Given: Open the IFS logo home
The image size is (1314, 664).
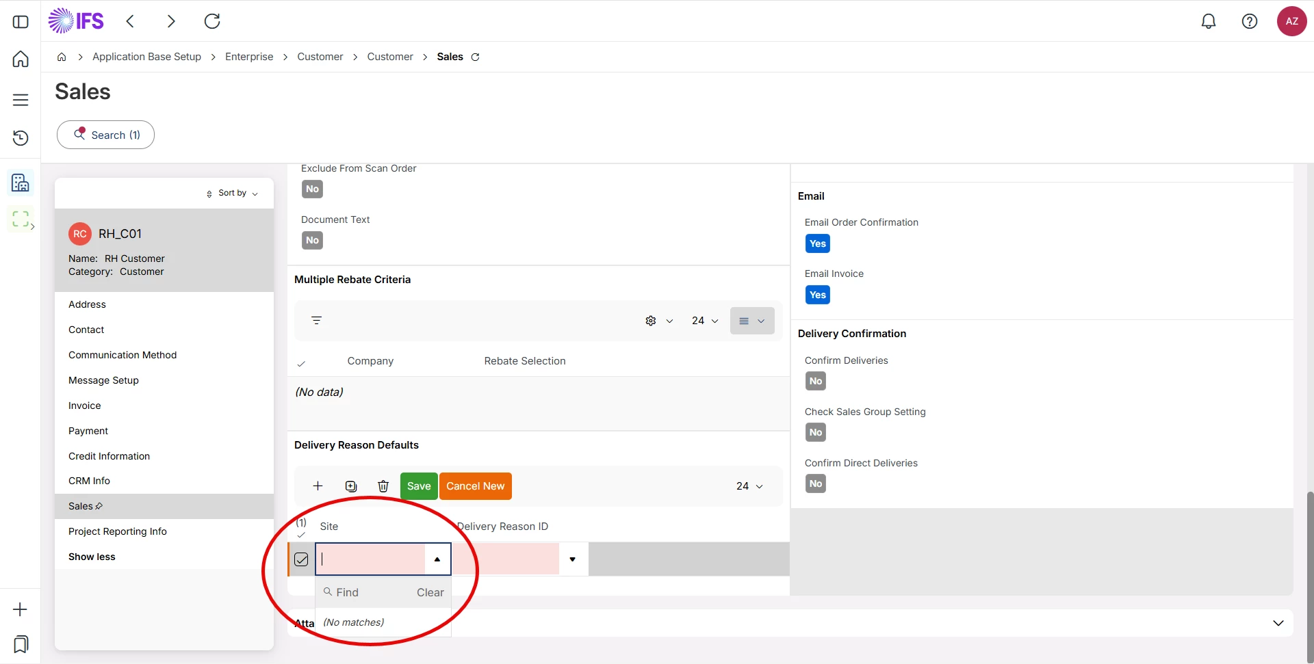Looking at the screenshot, I should [x=76, y=21].
